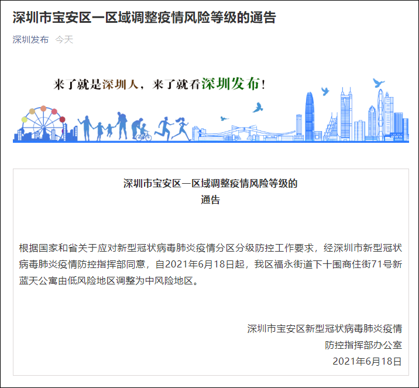The image size is (419, 388).
Task: Click the closing date 2021年6月18日
Action: [367, 361]
